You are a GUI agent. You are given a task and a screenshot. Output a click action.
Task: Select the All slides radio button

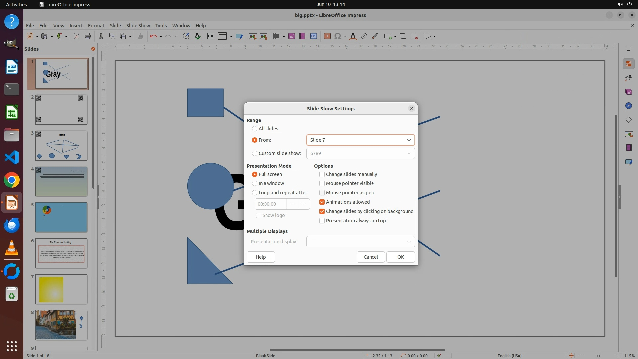click(255, 129)
